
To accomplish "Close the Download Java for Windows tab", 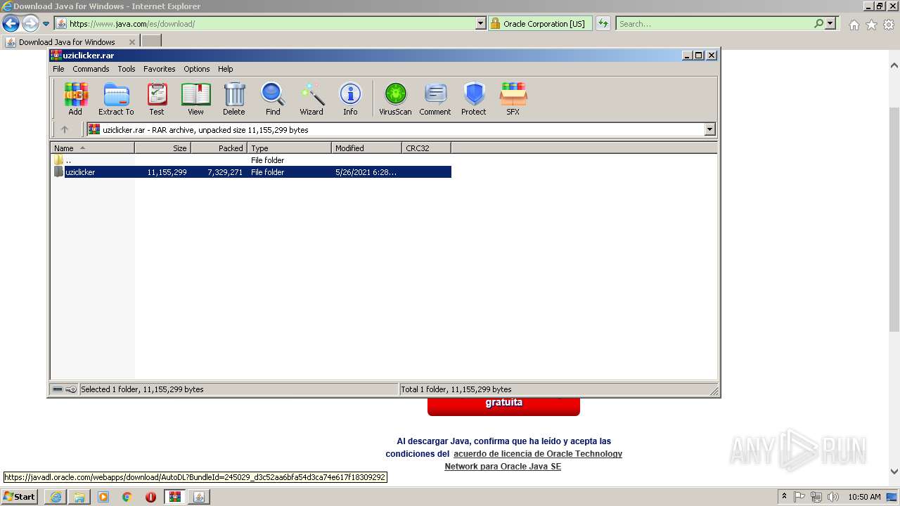I will (x=132, y=42).
